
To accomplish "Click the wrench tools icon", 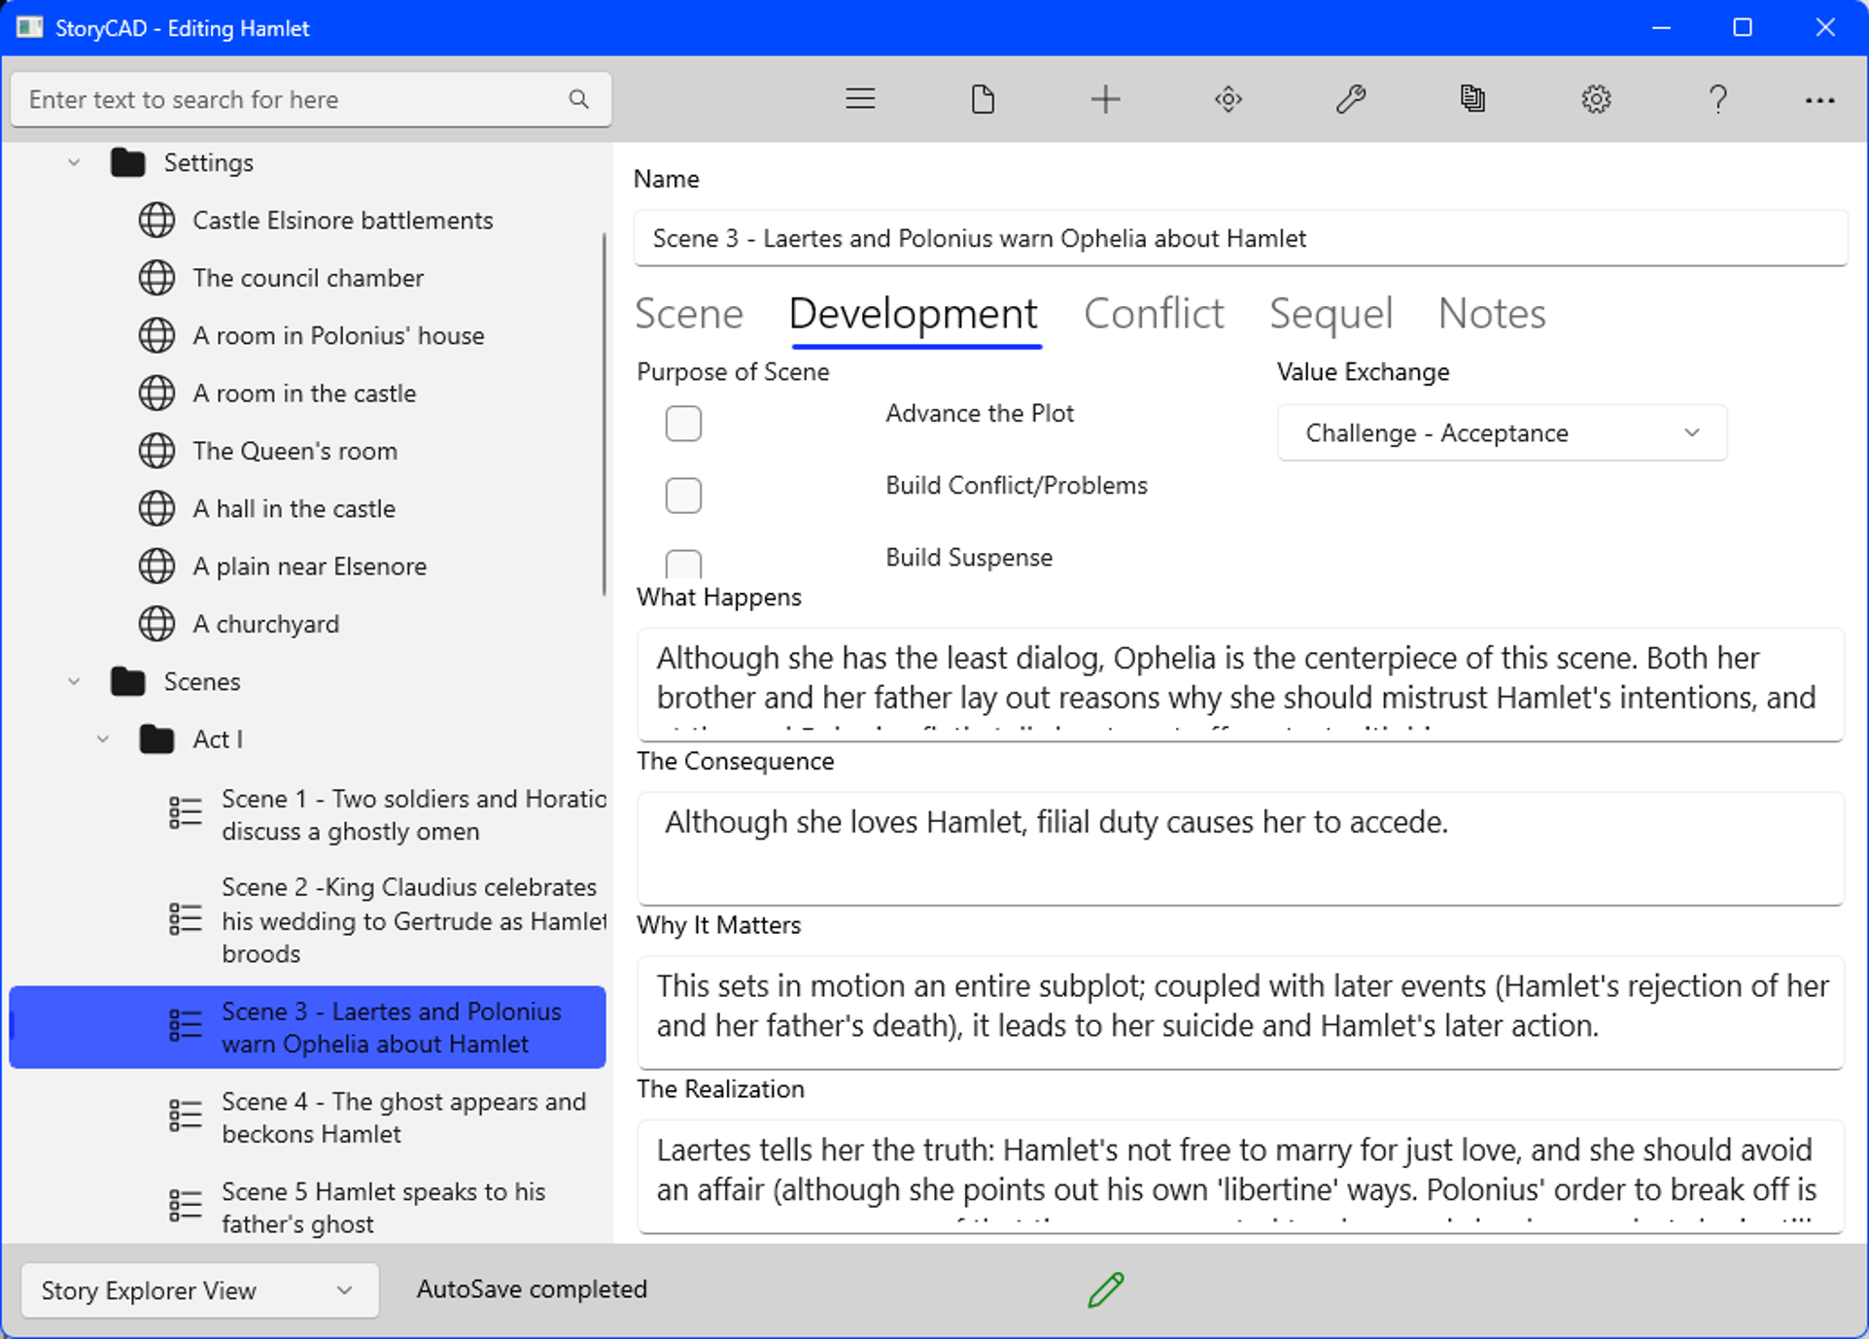I will [1350, 99].
